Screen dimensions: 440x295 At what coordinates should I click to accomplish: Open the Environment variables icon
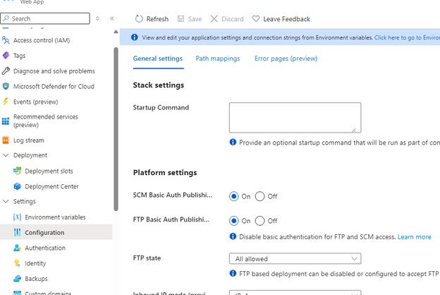pyautogui.click(x=18, y=217)
